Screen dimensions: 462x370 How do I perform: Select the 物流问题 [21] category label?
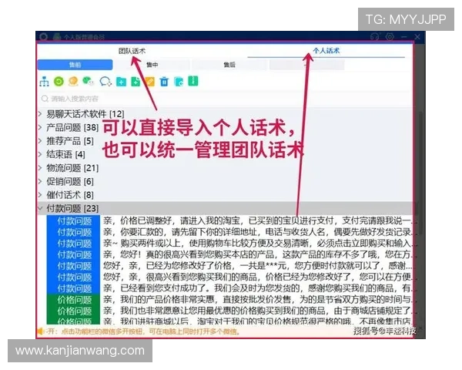click(72, 168)
